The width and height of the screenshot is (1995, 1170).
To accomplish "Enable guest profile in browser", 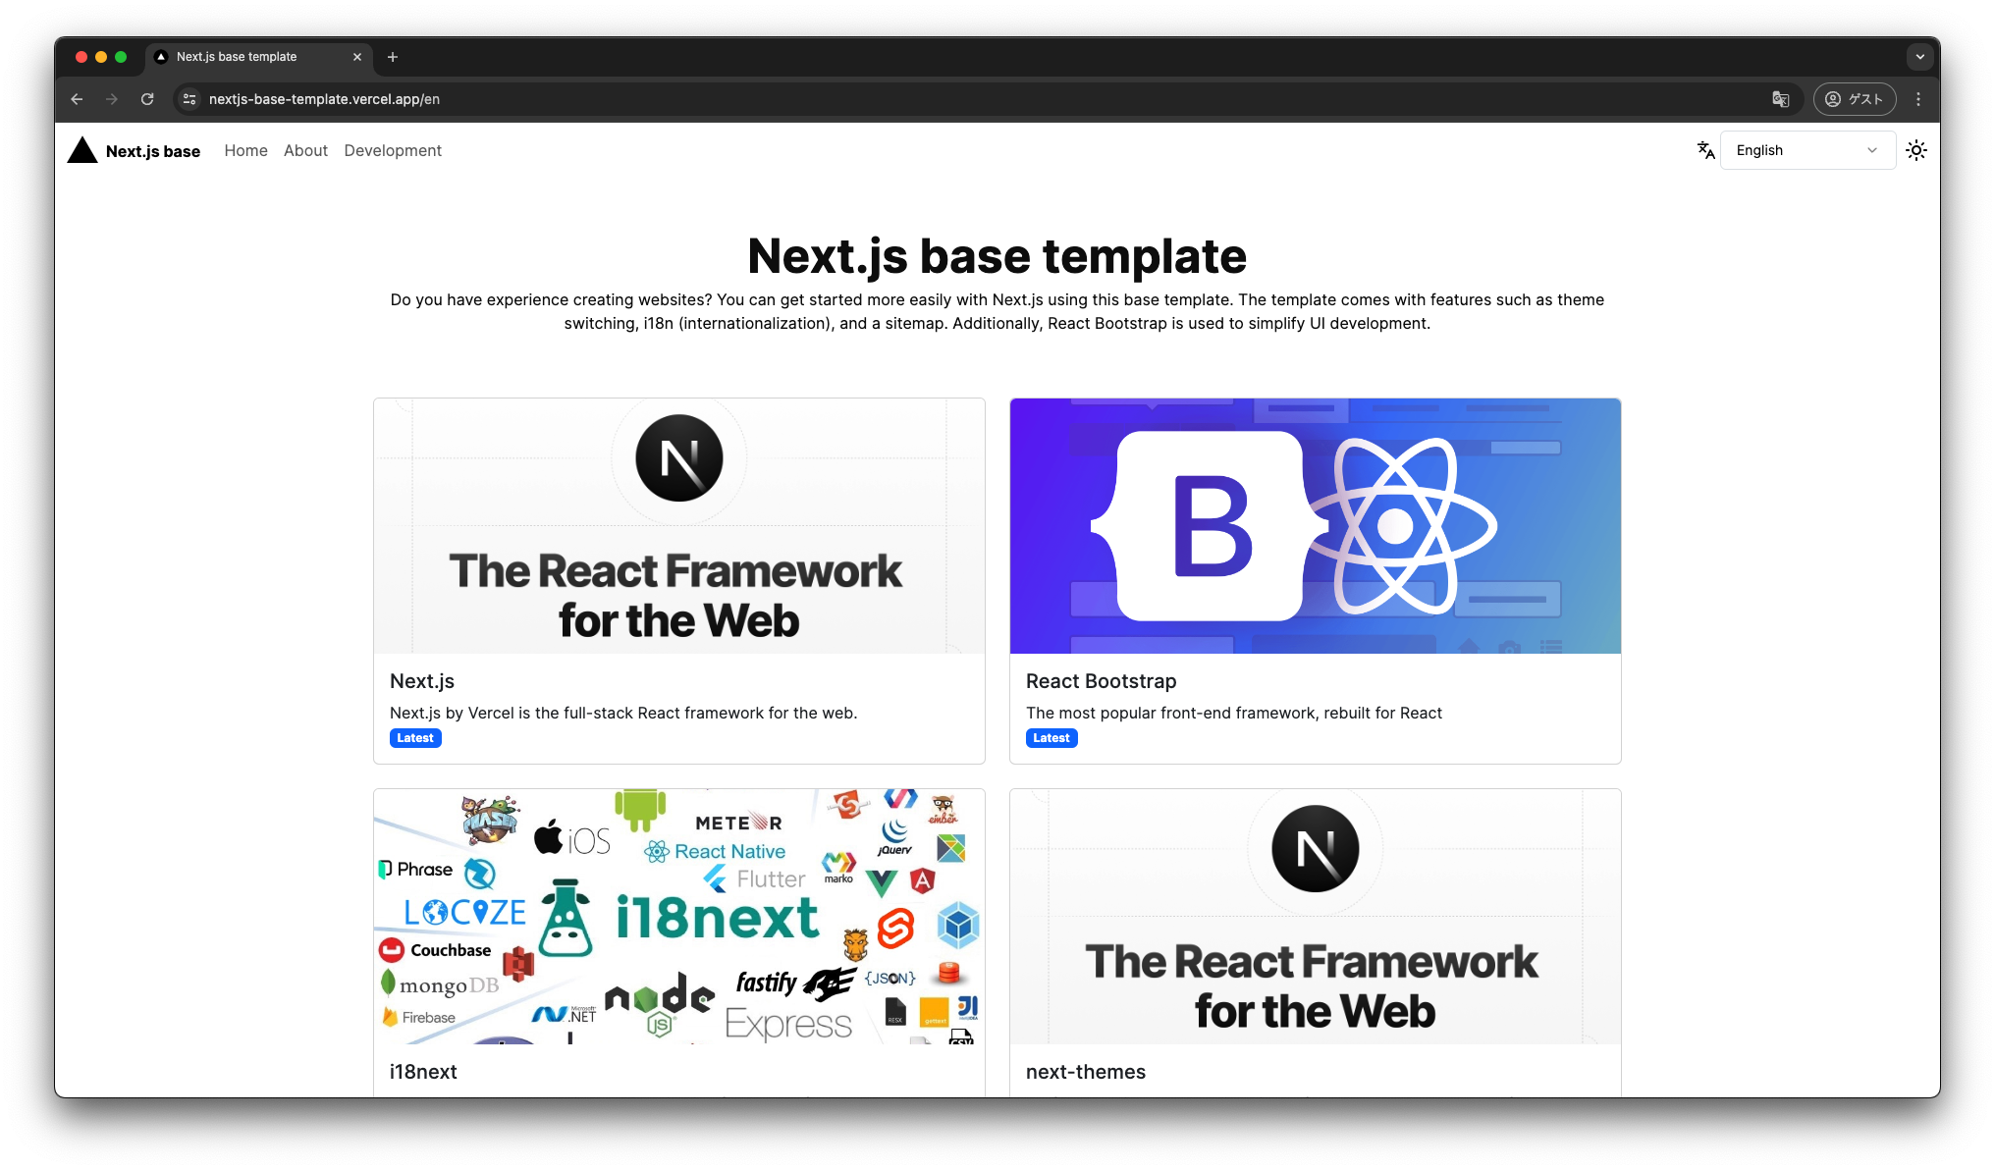I will pyautogui.click(x=1855, y=99).
